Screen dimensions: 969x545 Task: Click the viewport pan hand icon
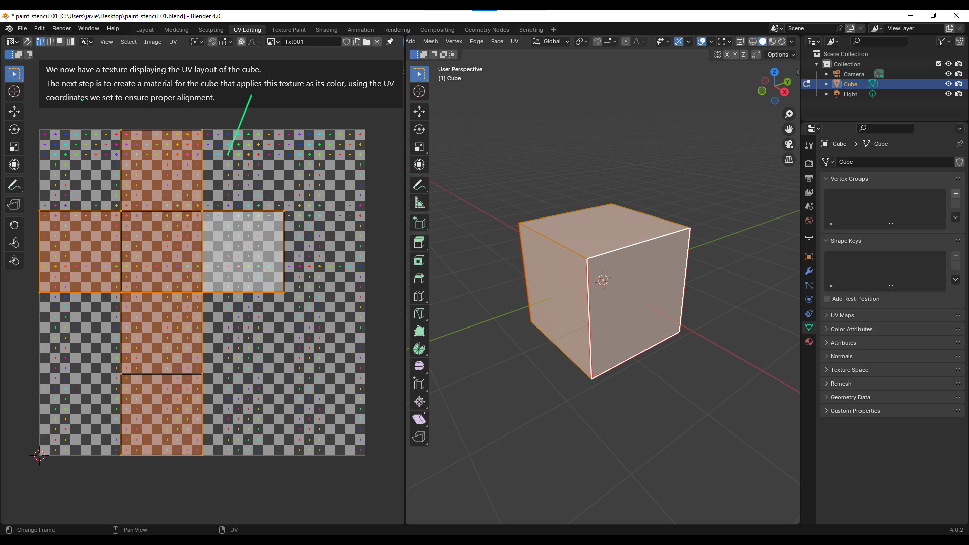[789, 129]
